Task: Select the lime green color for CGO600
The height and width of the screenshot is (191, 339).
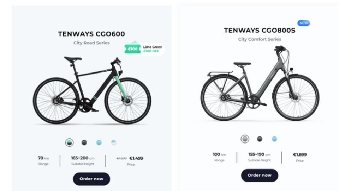Action: (69, 142)
